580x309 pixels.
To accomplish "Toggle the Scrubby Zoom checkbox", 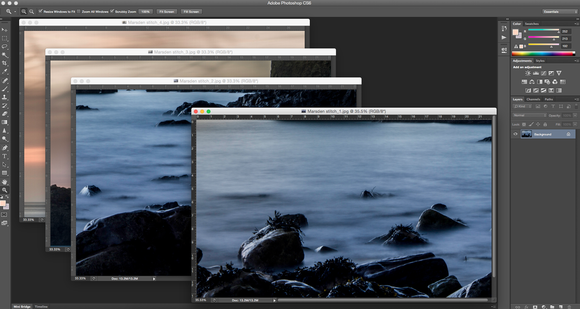I will click(112, 11).
